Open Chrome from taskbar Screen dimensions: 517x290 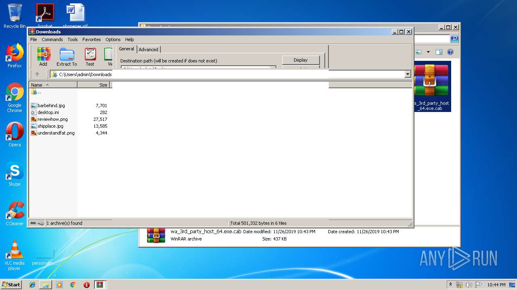[x=73, y=285]
